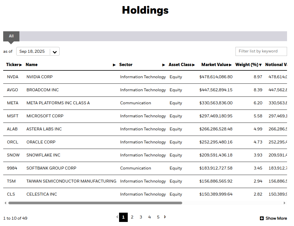Click Meta Communication sector cell
The height and width of the screenshot is (226, 294).
136,103
